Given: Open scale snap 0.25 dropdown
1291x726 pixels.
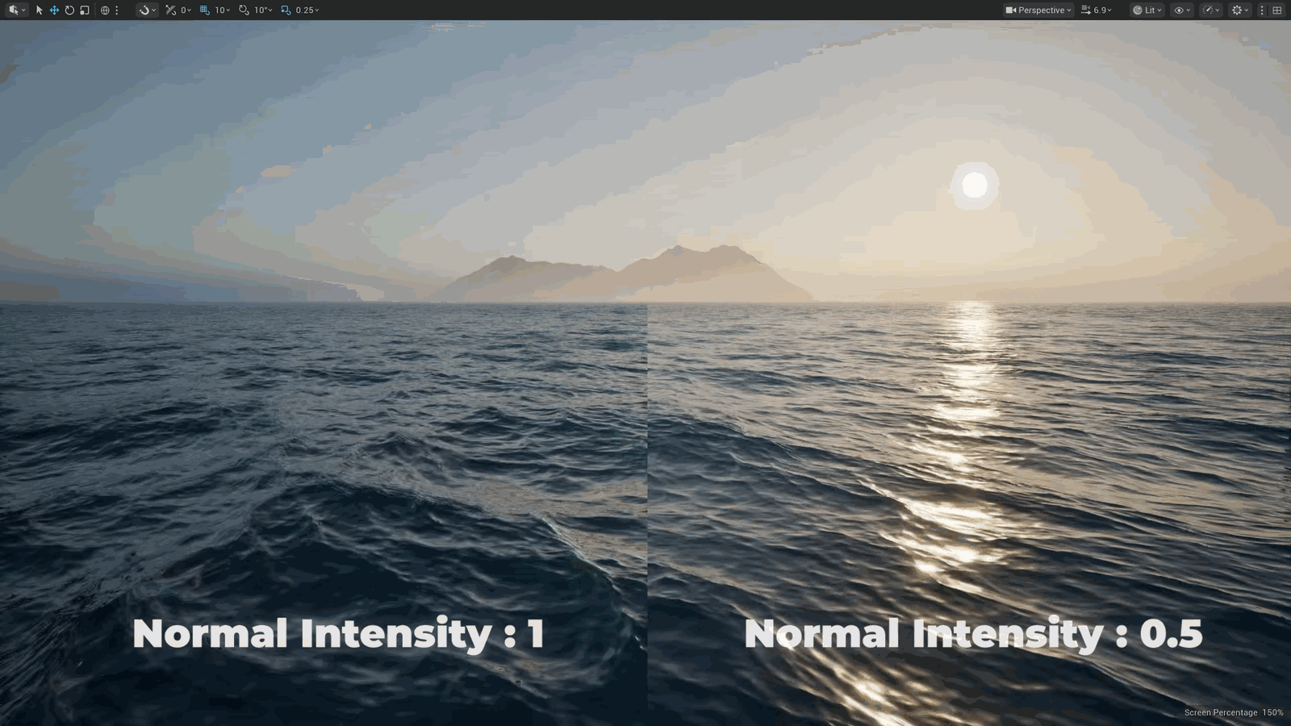Looking at the screenshot, I should (x=307, y=10).
